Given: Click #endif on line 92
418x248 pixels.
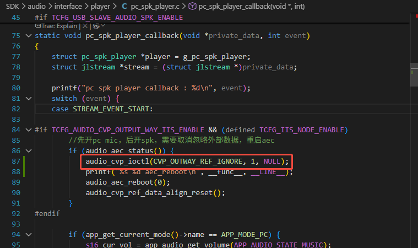Looking at the screenshot, I should coord(47,214).
